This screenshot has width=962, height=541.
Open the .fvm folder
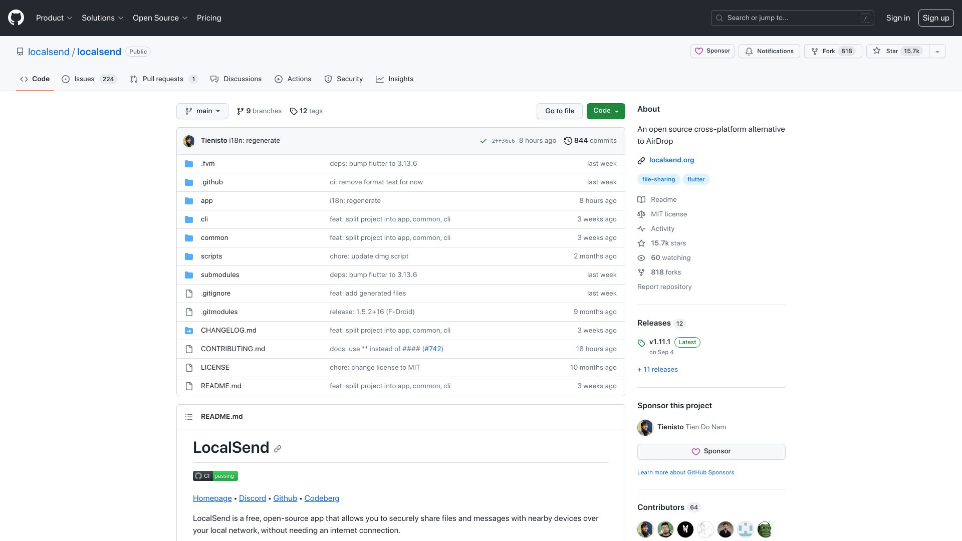[208, 164]
